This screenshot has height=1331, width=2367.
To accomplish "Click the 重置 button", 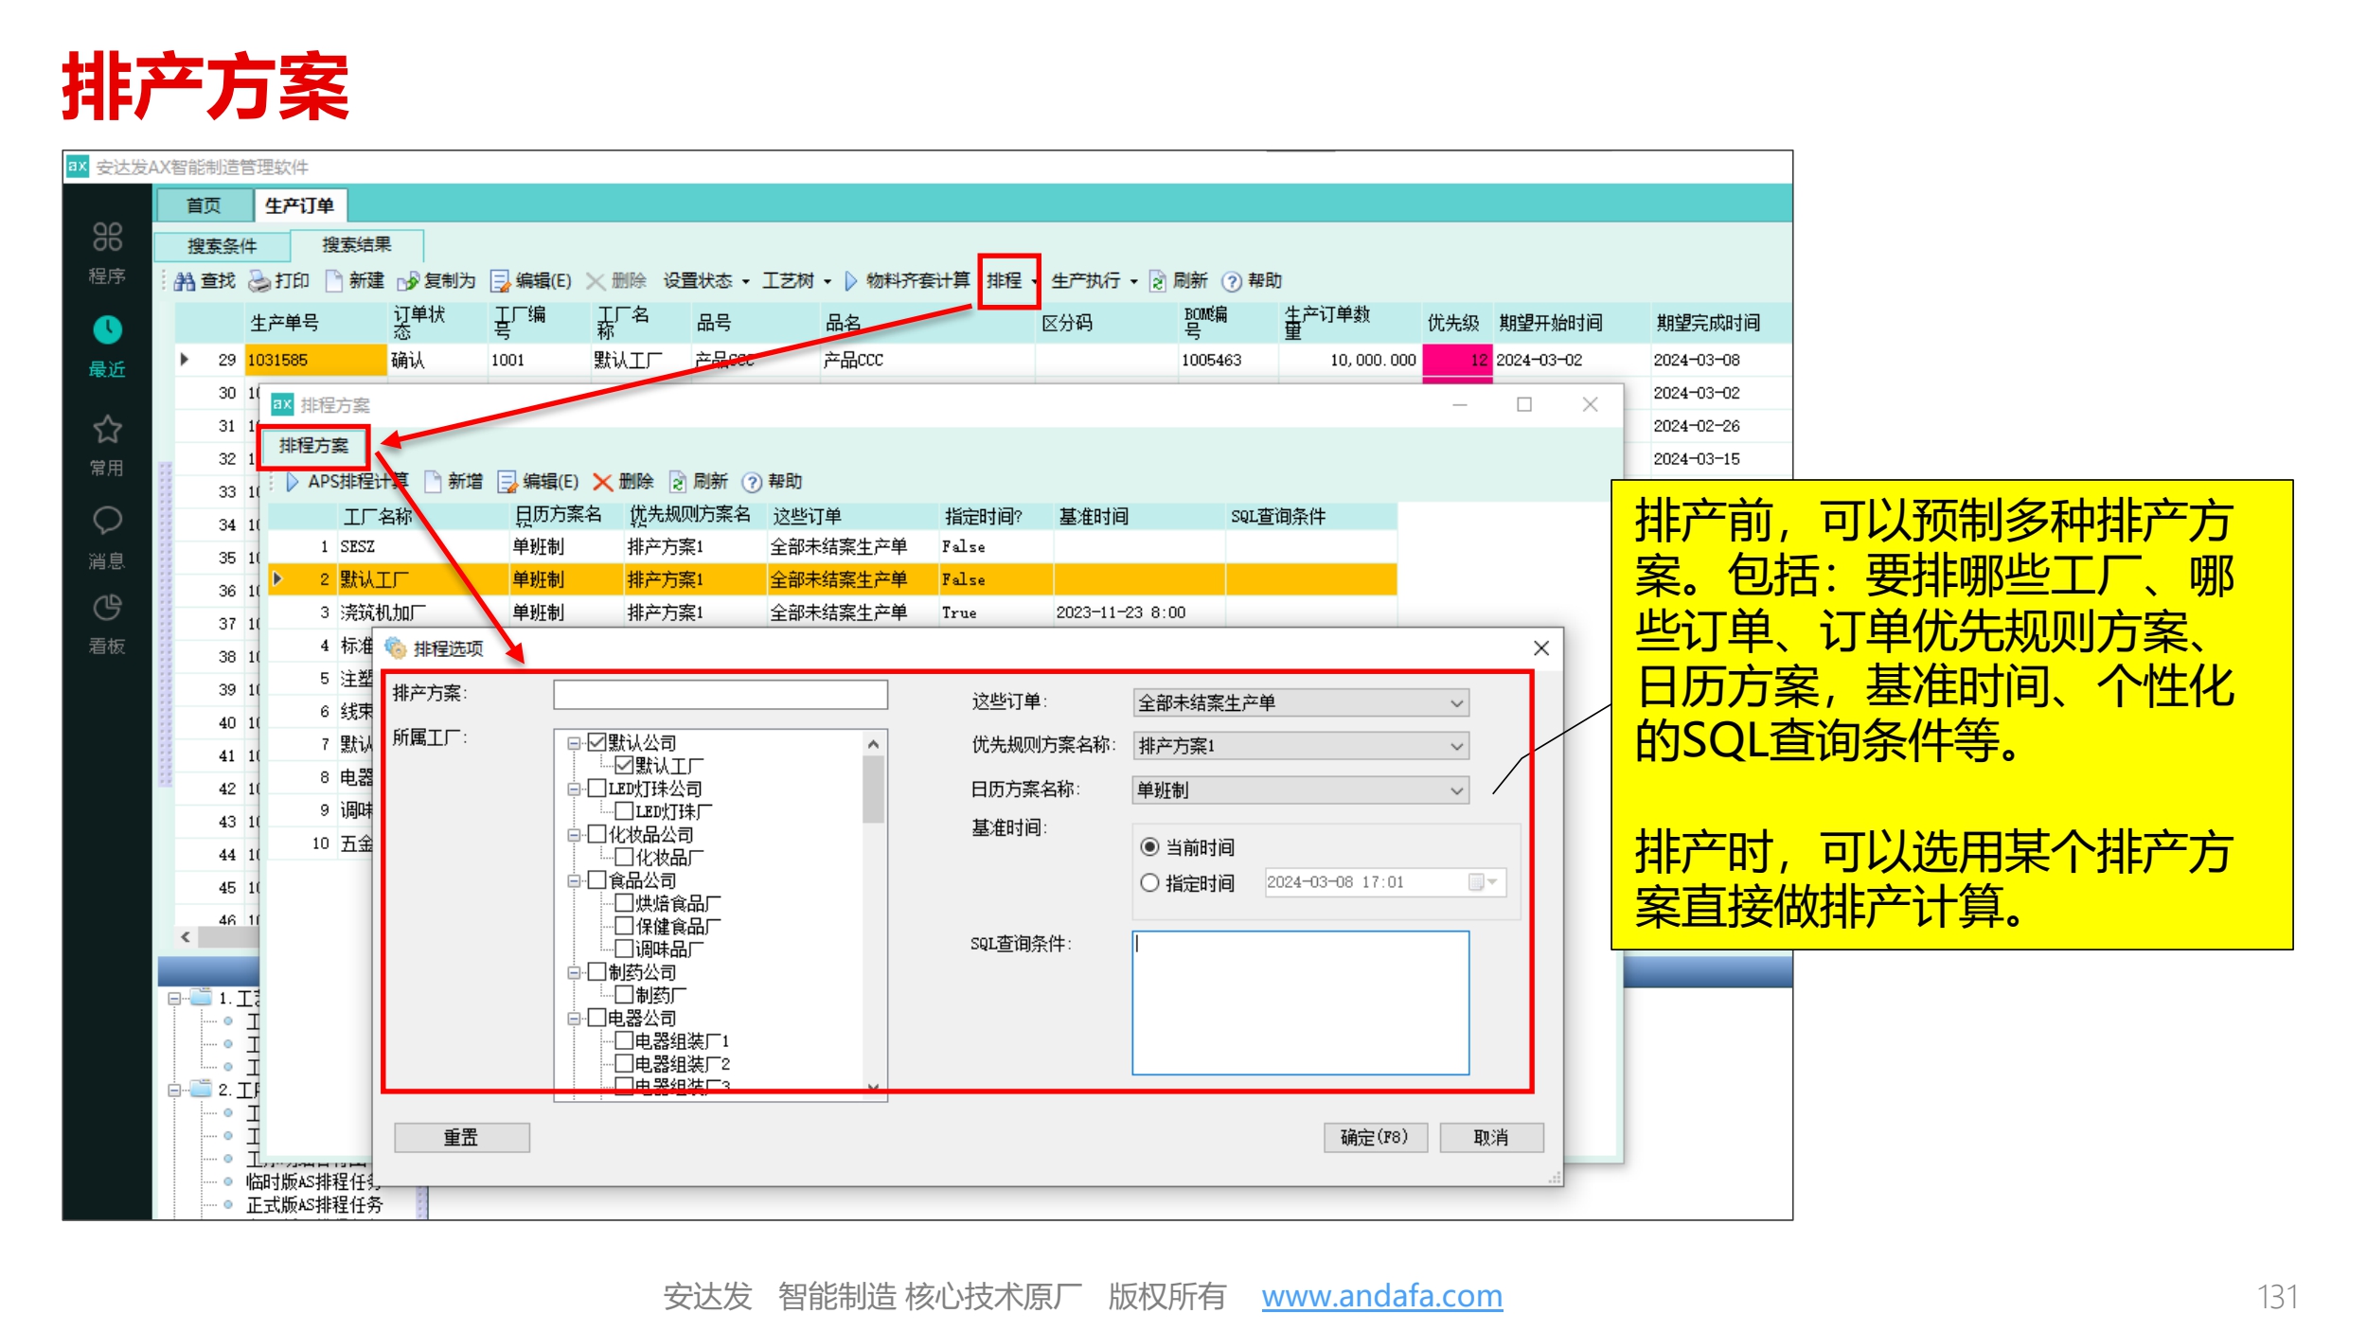I will [x=461, y=1138].
